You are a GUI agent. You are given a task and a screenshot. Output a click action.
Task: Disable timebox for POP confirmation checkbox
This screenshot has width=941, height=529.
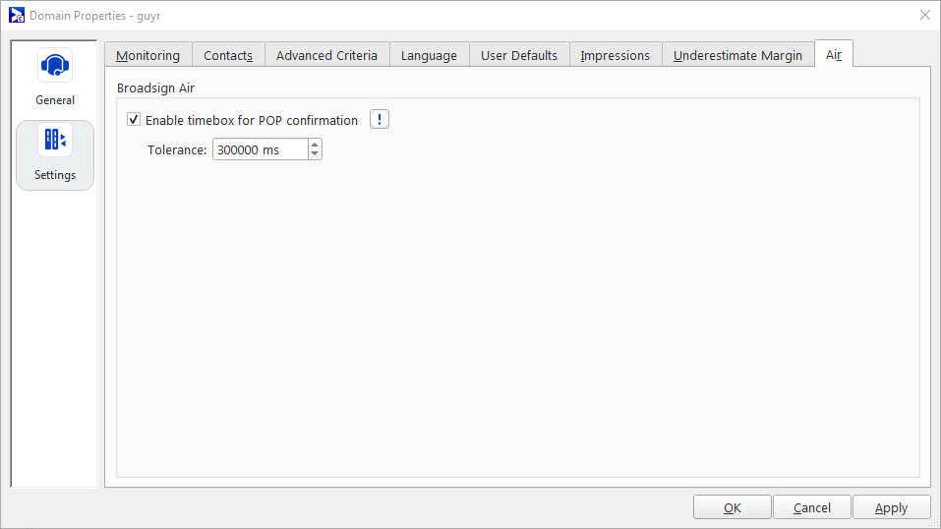(134, 120)
